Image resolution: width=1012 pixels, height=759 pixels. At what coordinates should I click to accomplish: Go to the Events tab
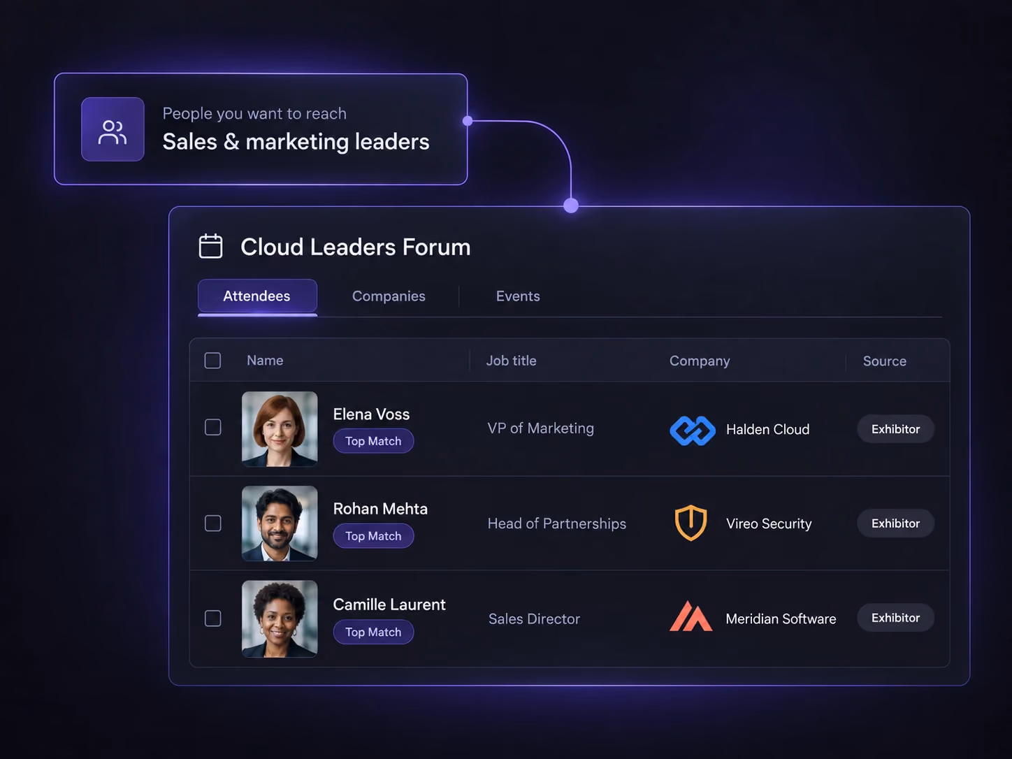click(x=518, y=296)
